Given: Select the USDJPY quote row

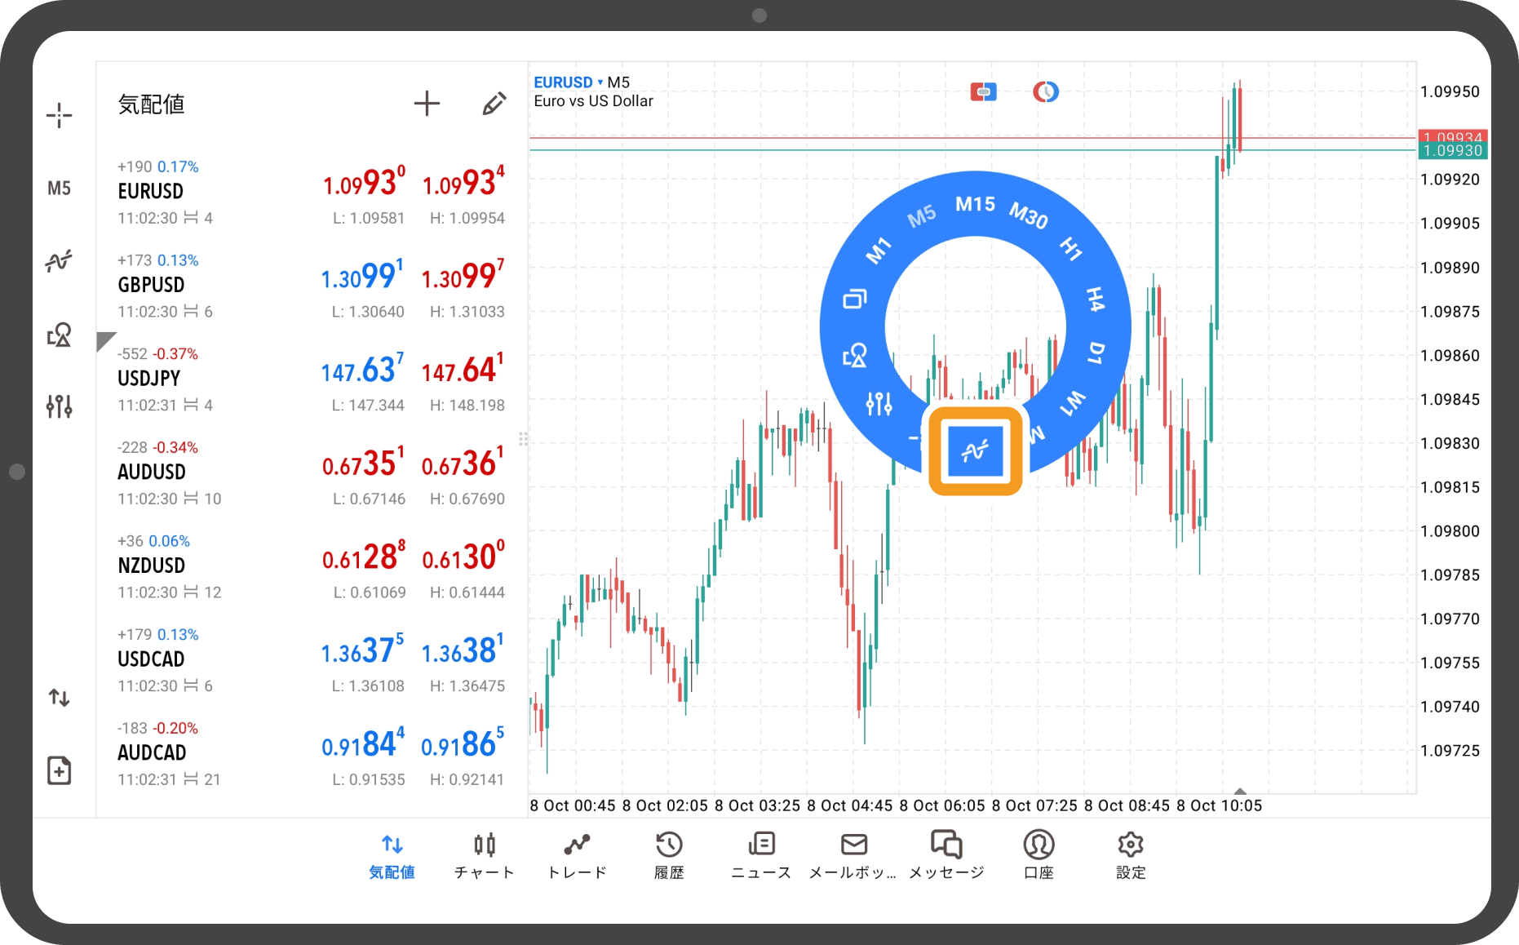Looking at the screenshot, I should pyautogui.click(x=310, y=379).
